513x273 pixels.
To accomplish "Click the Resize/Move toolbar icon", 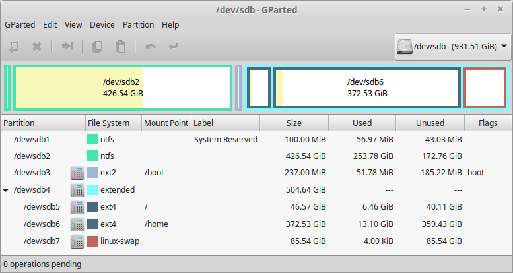I will point(67,46).
